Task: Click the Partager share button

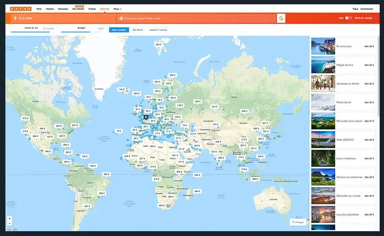Action: tap(298, 222)
